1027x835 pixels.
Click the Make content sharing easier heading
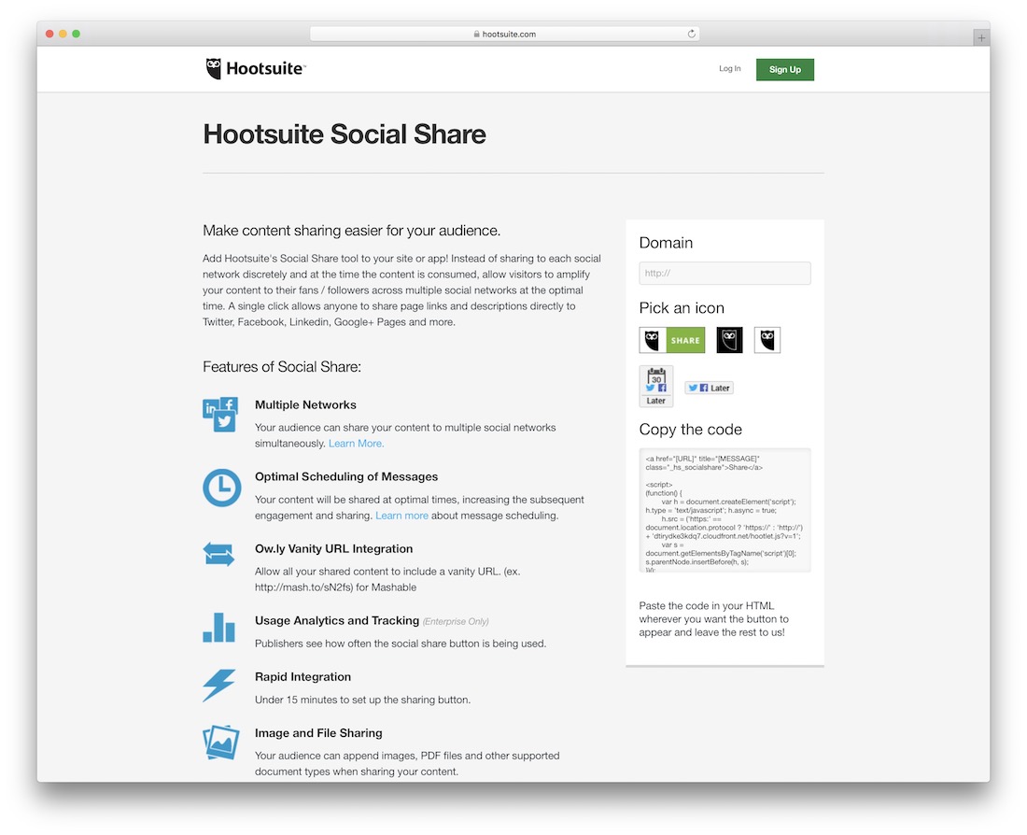(352, 231)
